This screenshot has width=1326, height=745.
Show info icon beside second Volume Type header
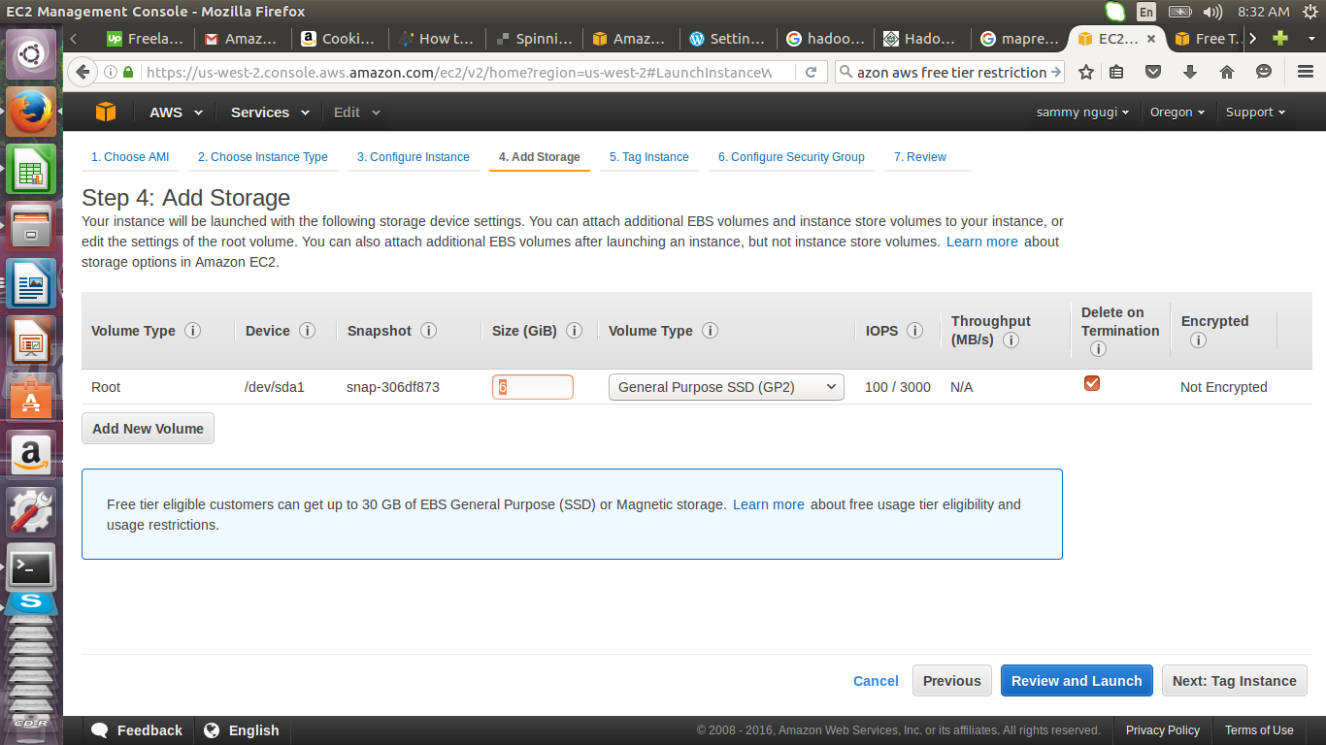coord(710,331)
